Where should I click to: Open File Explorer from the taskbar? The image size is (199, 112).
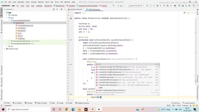(x=80, y=109)
